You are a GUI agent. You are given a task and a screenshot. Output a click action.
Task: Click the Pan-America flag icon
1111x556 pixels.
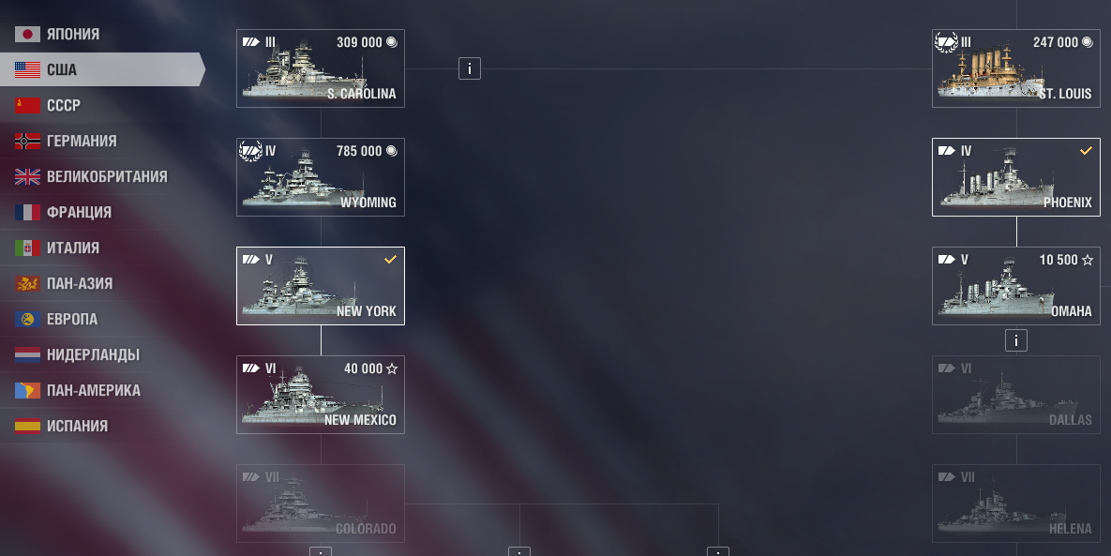pyautogui.click(x=27, y=390)
